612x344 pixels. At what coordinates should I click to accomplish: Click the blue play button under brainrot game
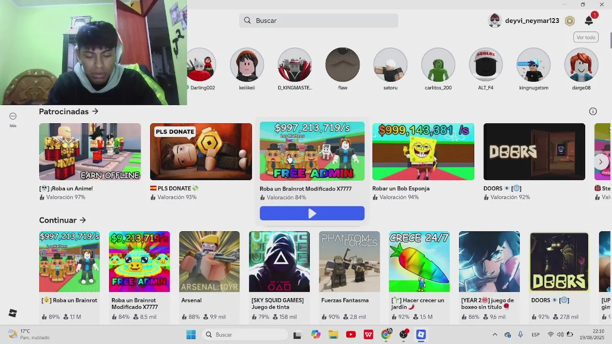312,213
